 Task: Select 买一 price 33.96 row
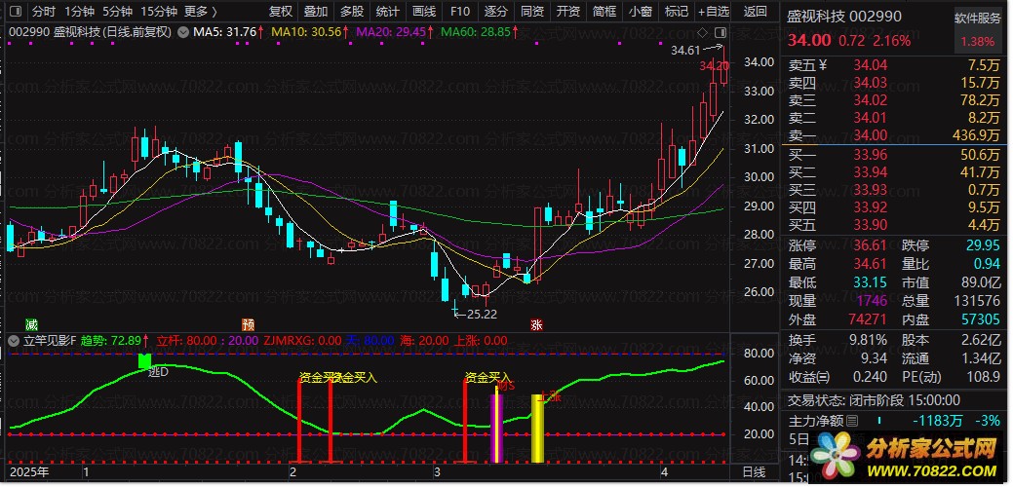(894, 155)
